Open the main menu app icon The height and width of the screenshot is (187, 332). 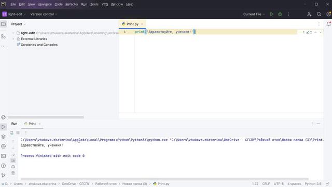[x=4, y=4]
